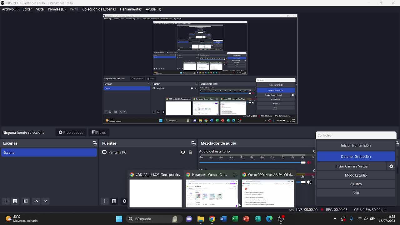This screenshot has width=400, height=225.
Task: Click the Mezclador de audio panel title
Action: pyautogui.click(x=218, y=143)
